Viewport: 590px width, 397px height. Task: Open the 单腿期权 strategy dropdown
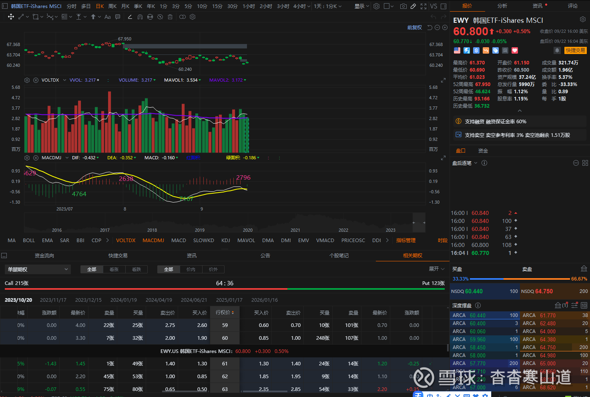(x=38, y=269)
